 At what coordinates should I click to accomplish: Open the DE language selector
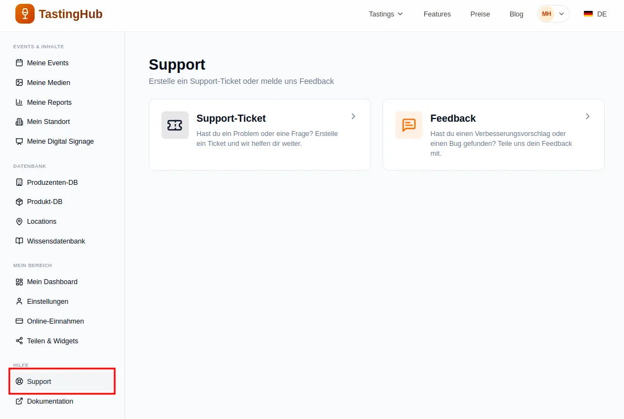[595, 14]
